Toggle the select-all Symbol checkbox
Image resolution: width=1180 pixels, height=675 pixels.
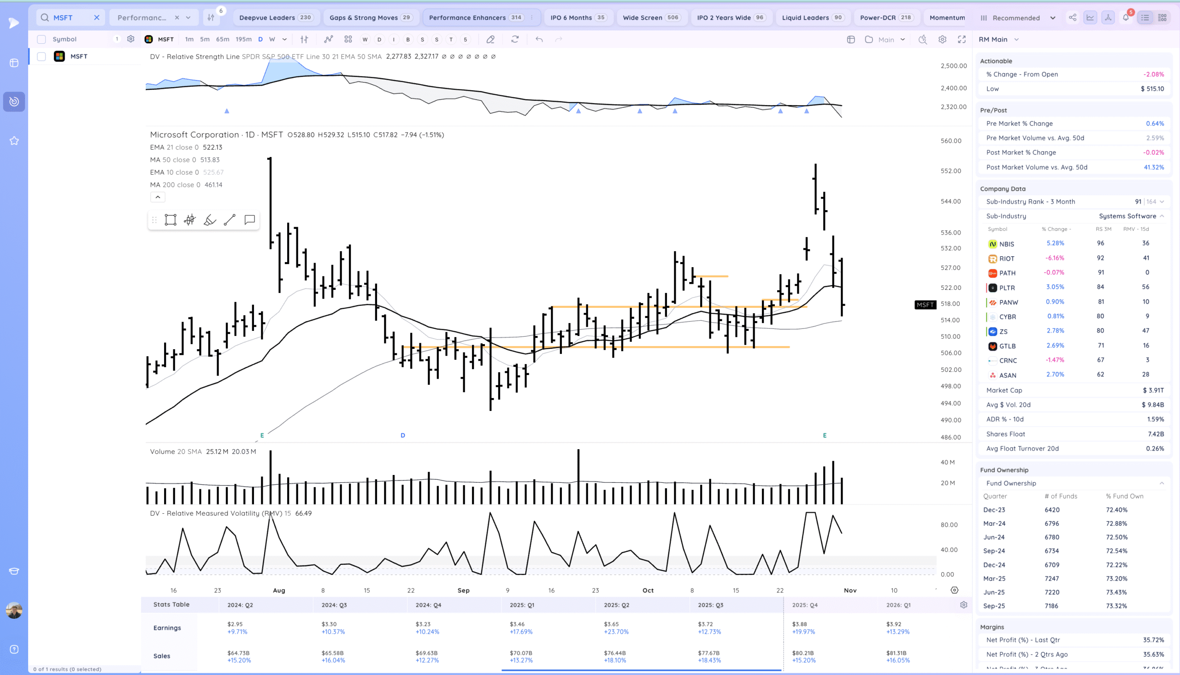coord(41,40)
